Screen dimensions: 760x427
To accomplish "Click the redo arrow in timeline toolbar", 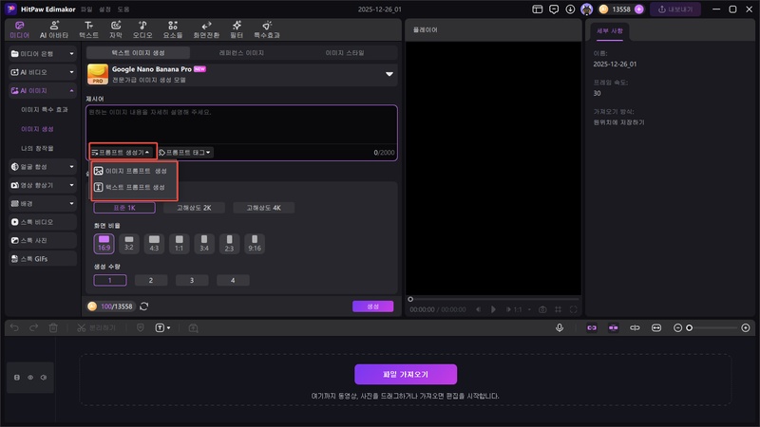I will (33, 327).
